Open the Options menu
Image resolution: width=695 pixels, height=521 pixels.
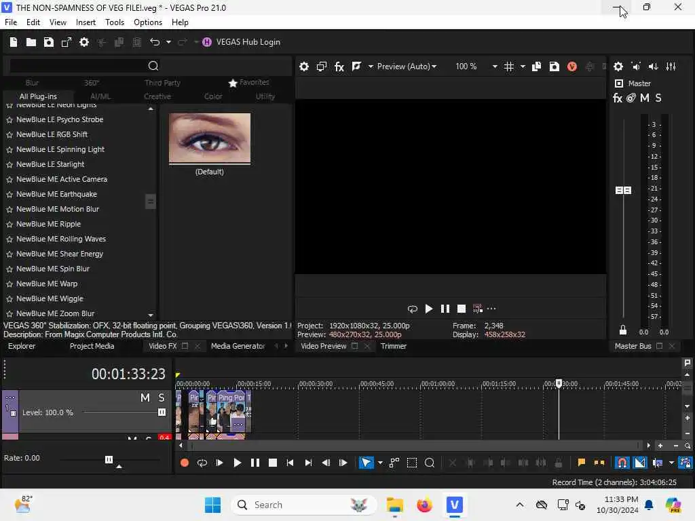(147, 22)
